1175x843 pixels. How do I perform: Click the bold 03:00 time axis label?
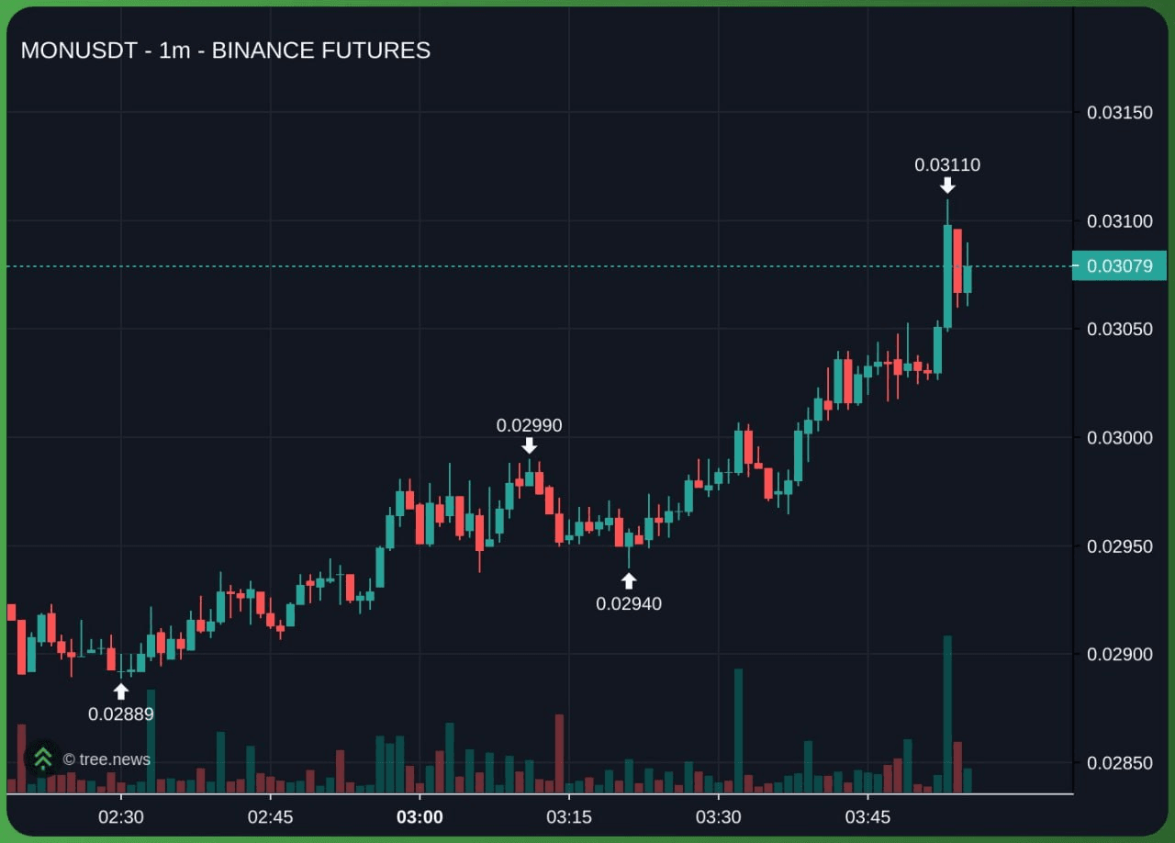pos(420,817)
